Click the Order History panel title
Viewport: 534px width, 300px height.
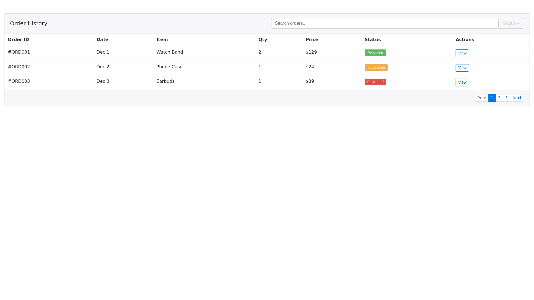pos(29,23)
